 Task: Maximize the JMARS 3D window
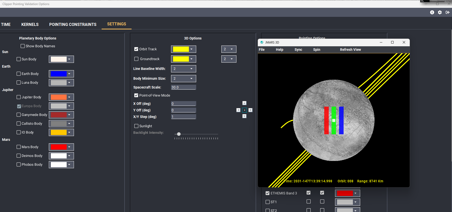392,42
